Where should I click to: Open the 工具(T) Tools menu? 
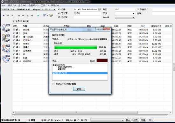point(45,5)
